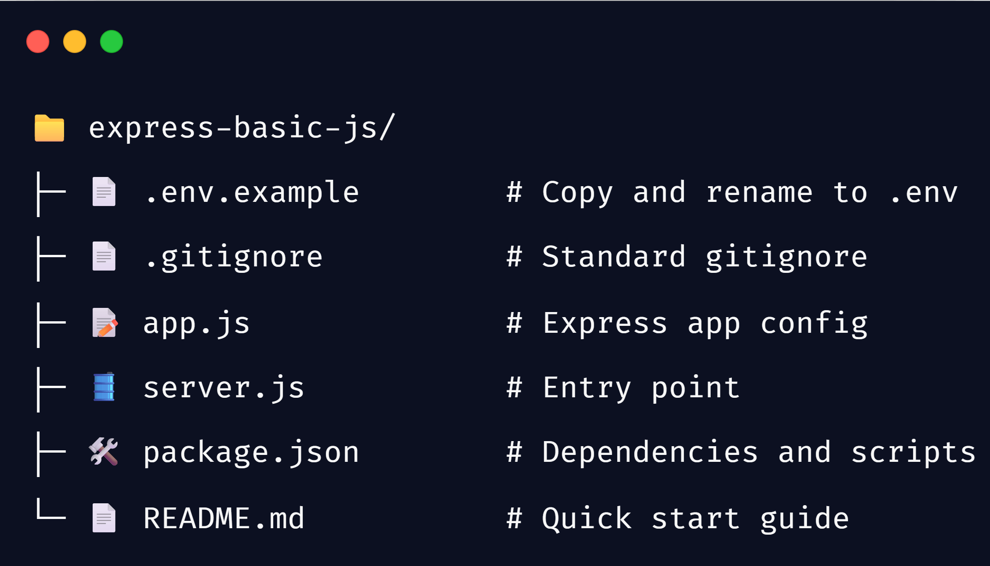Viewport: 990px width, 566px height.
Task: Open the .env.example file entry
Action: (251, 192)
